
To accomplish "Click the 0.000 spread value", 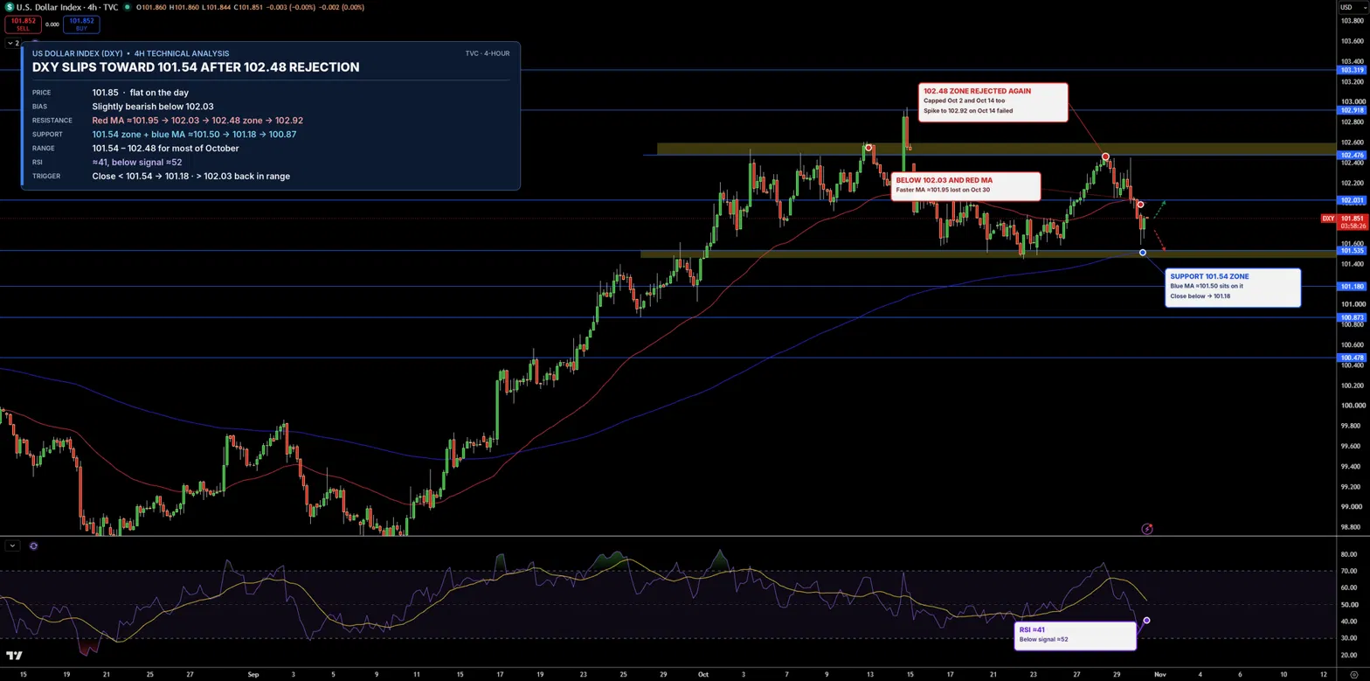I will [52, 24].
